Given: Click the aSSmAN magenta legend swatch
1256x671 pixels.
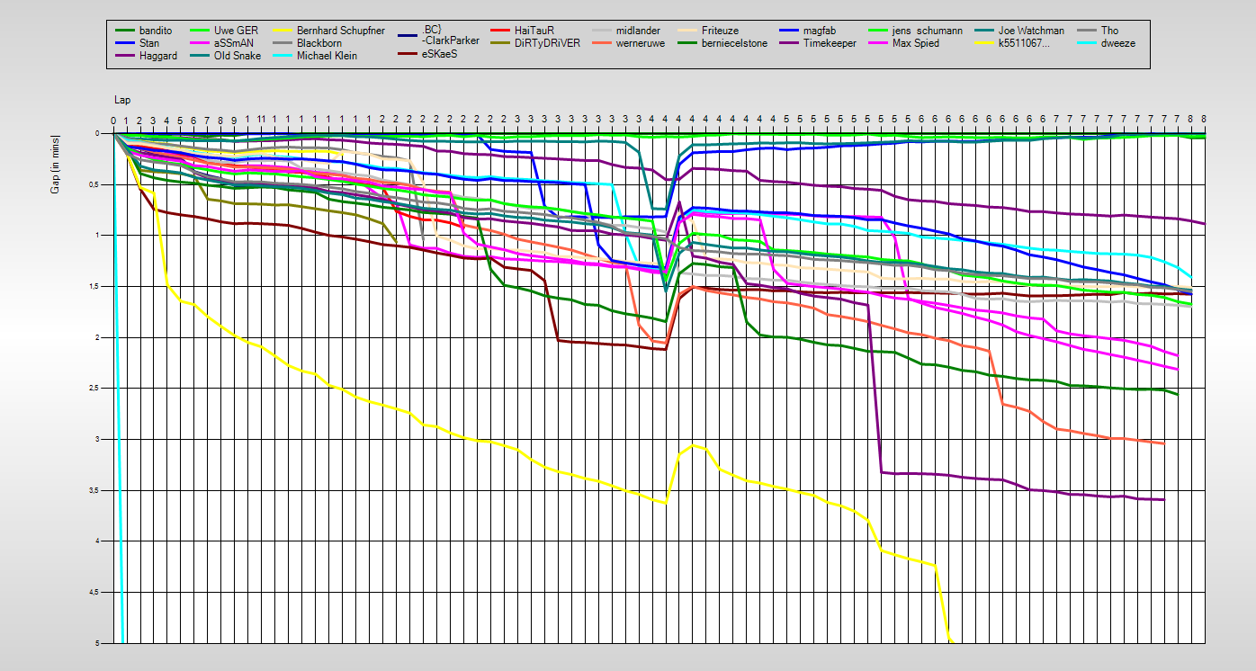Looking at the screenshot, I should point(200,43).
